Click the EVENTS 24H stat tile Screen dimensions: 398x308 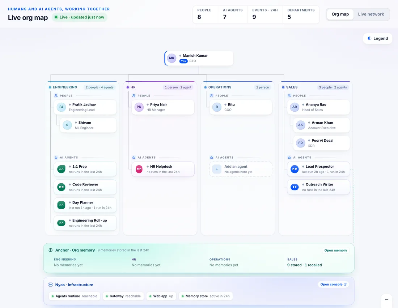[265, 14]
